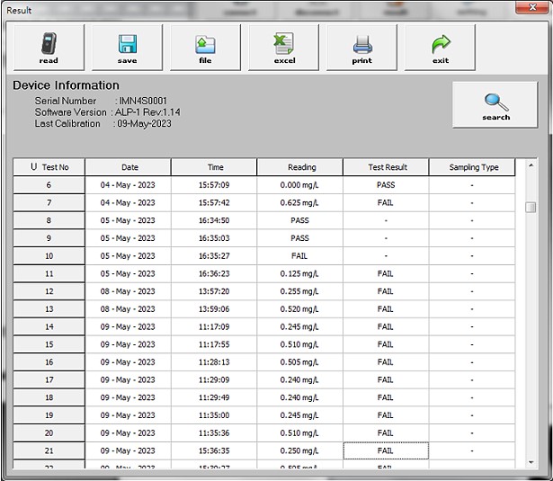
Task: Select row header for test 17
Action: tap(49, 379)
